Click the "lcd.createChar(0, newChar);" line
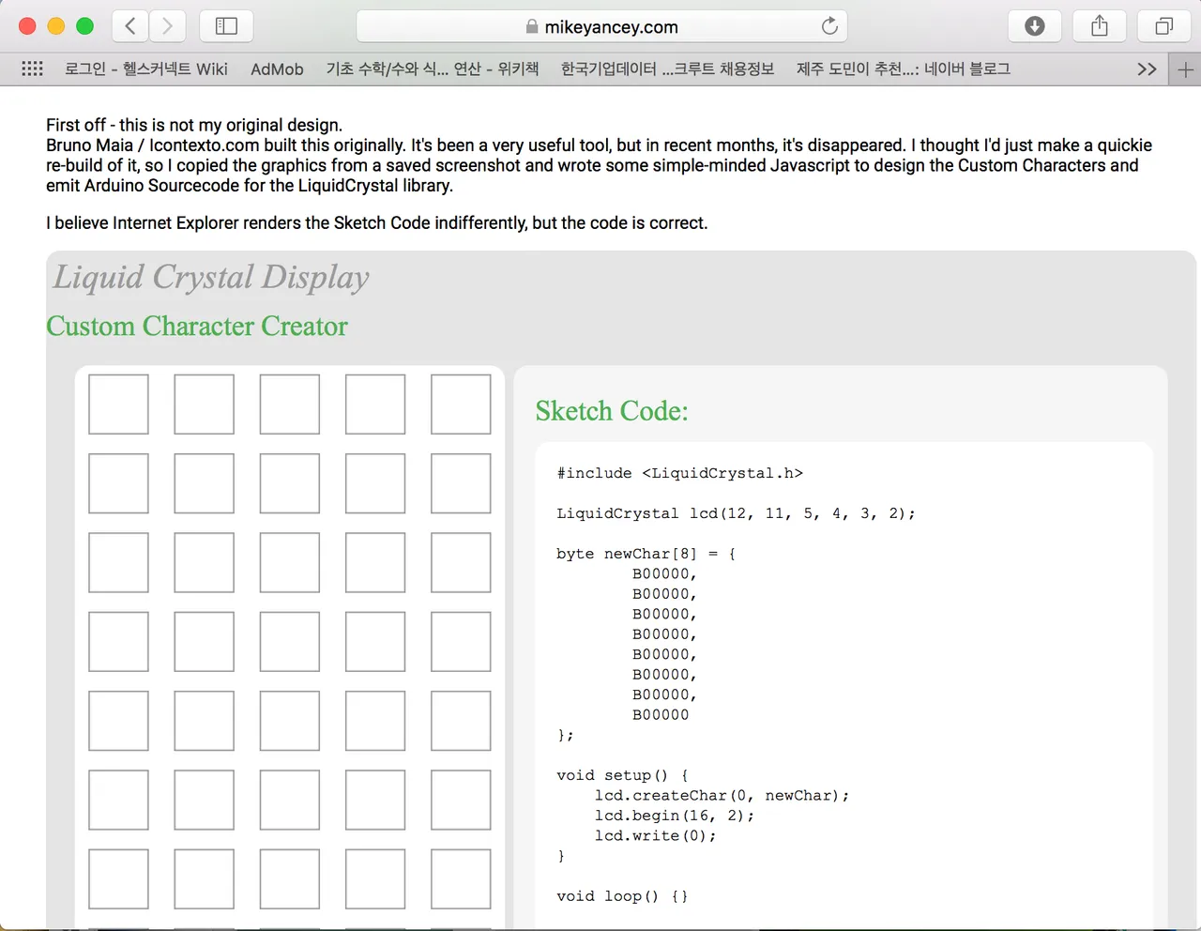The height and width of the screenshot is (931, 1201). (x=722, y=796)
